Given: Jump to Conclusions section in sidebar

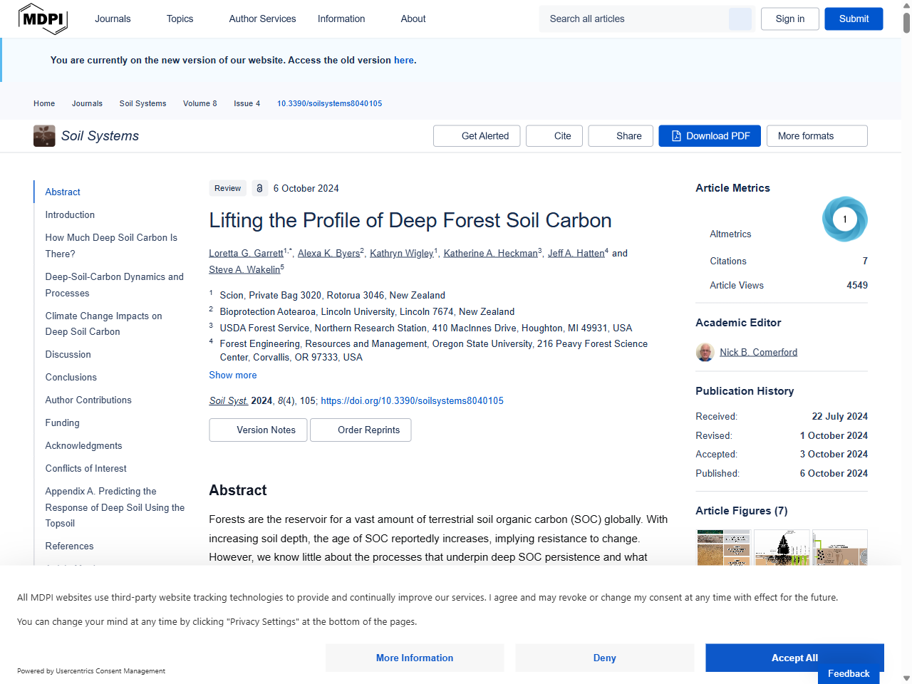Looking at the screenshot, I should (x=71, y=377).
